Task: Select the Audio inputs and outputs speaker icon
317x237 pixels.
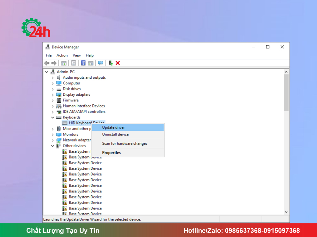Action: (x=59, y=77)
